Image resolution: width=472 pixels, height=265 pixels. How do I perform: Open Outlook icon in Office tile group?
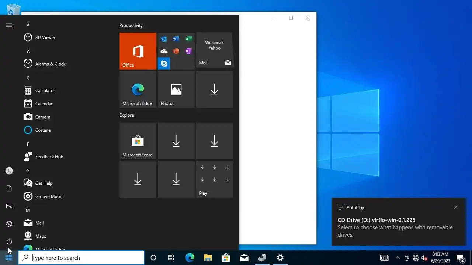(164, 39)
